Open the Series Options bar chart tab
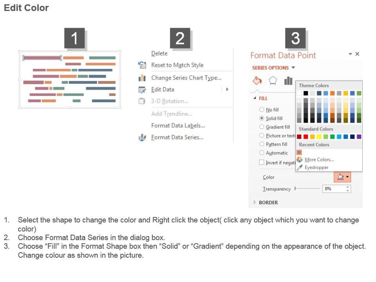This screenshot has height=282, width=376. pyautogui.click(x=288, y=81)
